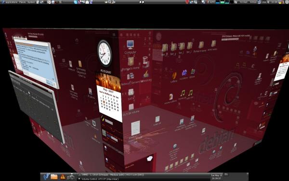Launch the camera screenshot icon in bottom panel

(71, 177)
